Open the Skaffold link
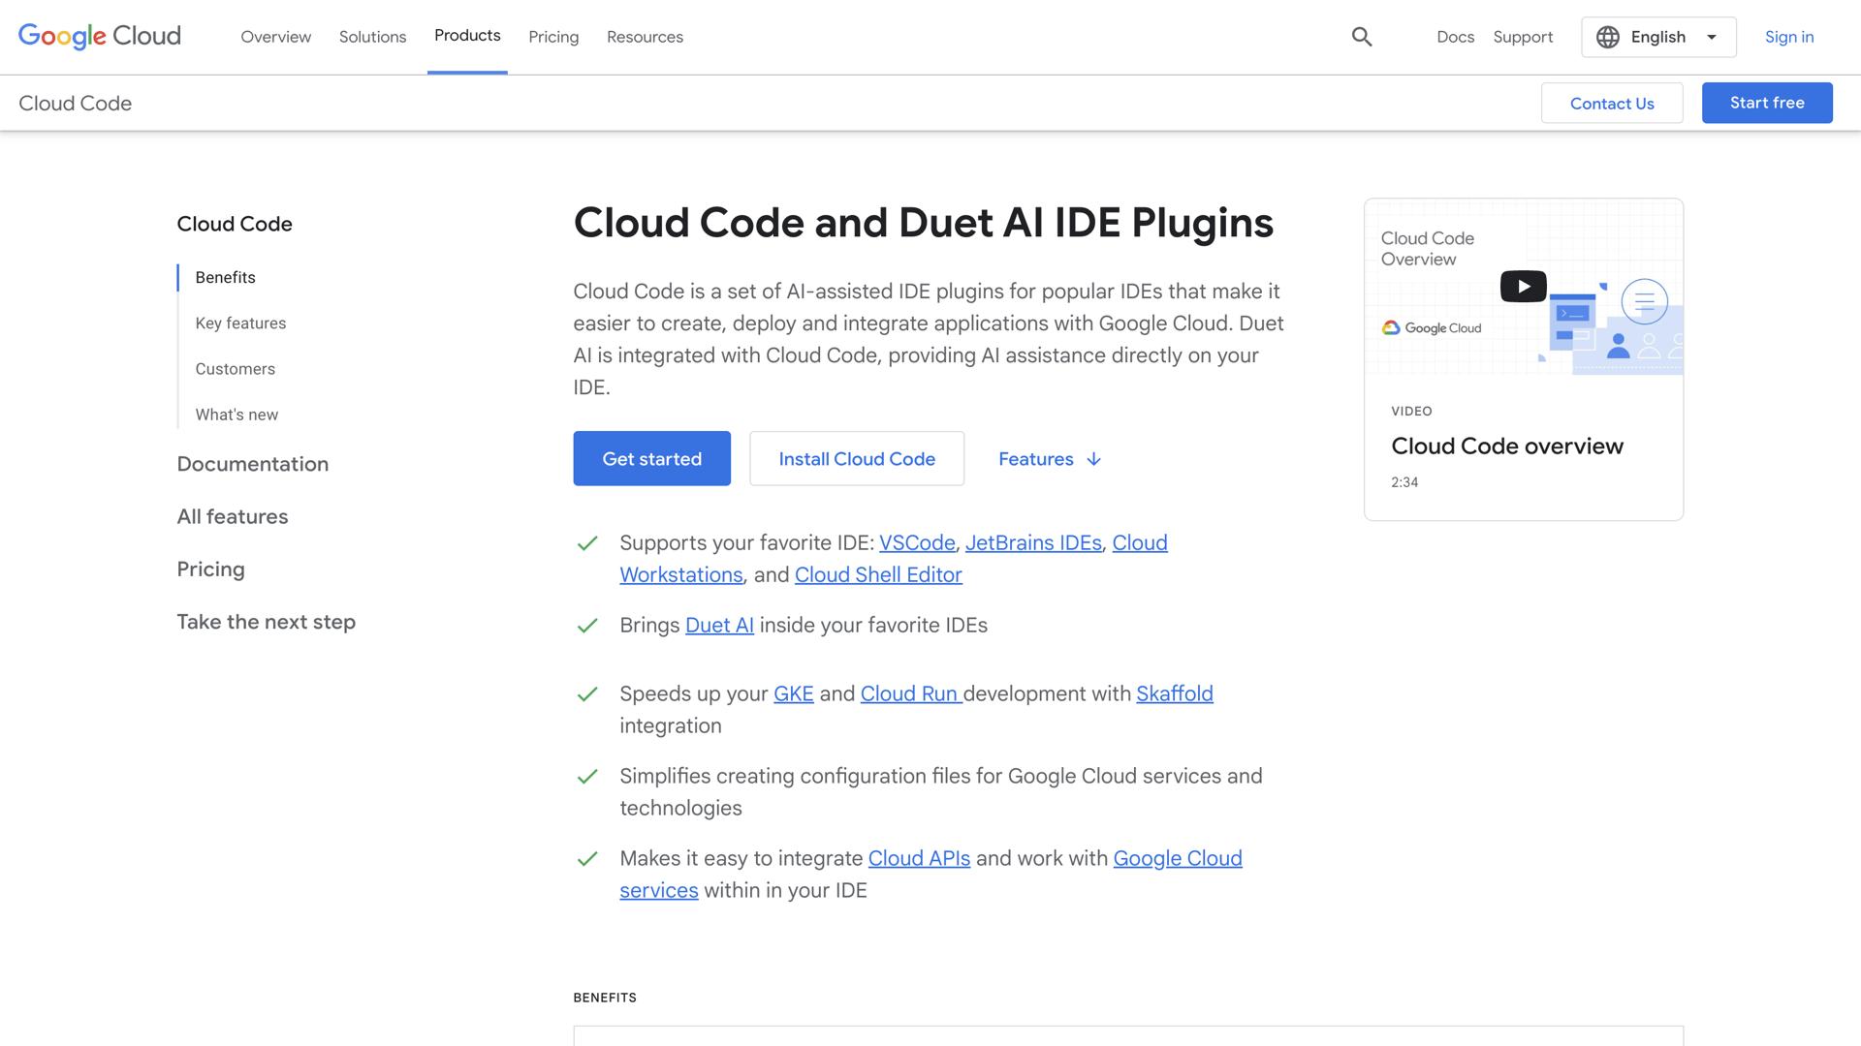This screenshot has width=1861, height=1046. (x=1174, y=693)
